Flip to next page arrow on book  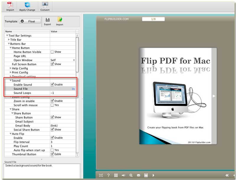tap(214, 96)
